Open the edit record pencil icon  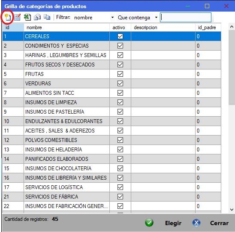pos(18,17)
